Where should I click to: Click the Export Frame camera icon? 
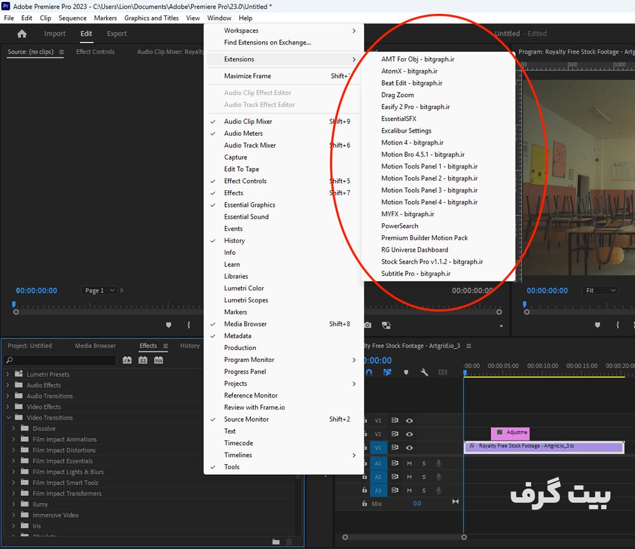pos(368,325)
